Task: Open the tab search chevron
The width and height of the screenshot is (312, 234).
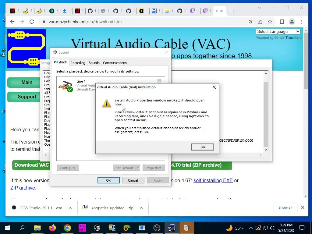Action: click(259, 8)
